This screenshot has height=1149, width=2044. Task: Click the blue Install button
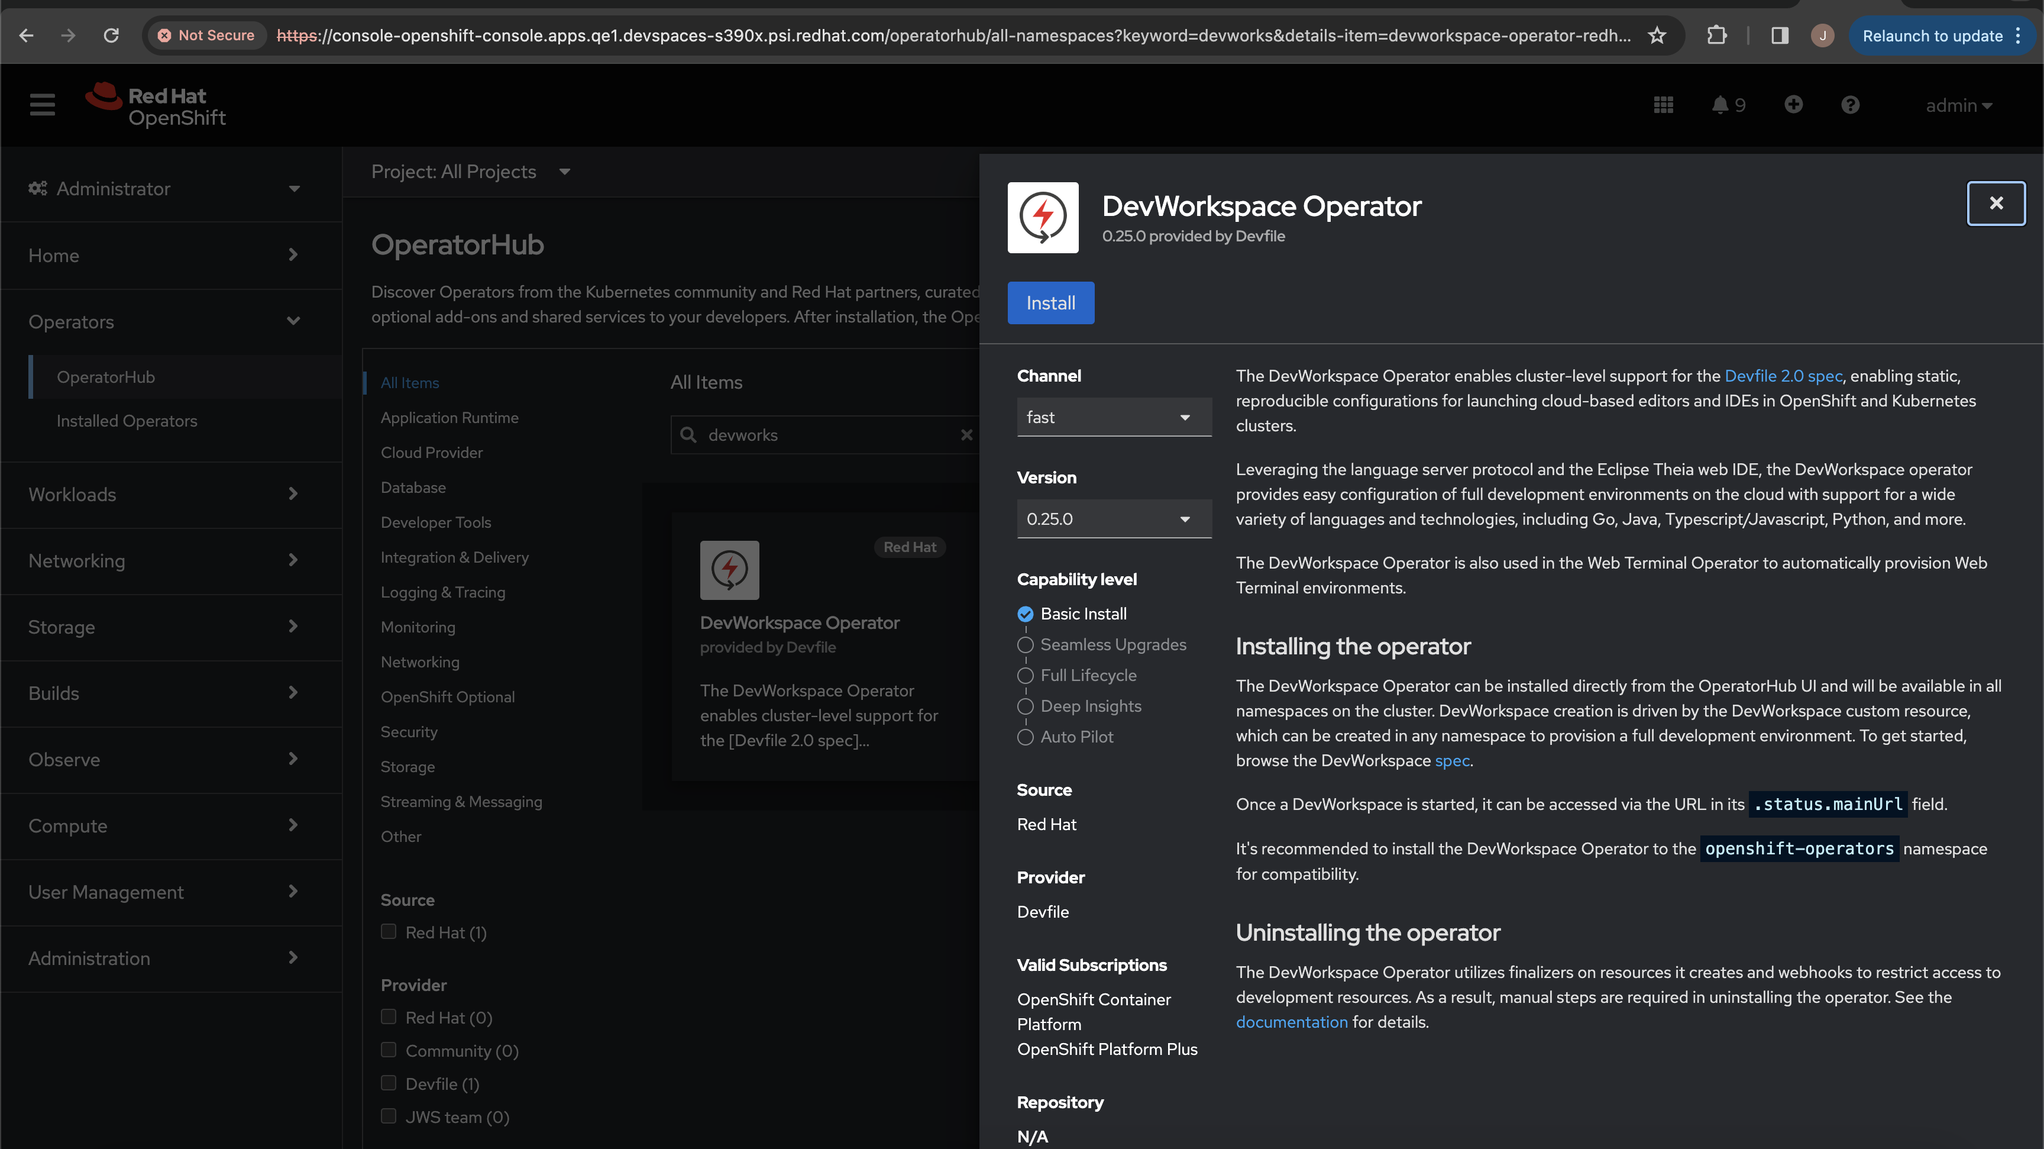coord(1050,303)
